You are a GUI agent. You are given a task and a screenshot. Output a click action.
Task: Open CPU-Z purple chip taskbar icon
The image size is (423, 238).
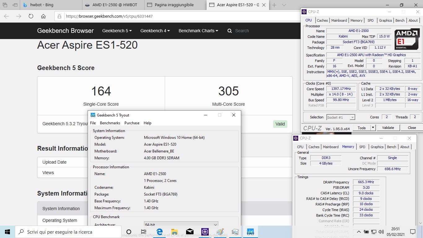(205, 232)
